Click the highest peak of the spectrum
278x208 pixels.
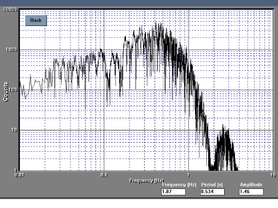tap(159, 23)
